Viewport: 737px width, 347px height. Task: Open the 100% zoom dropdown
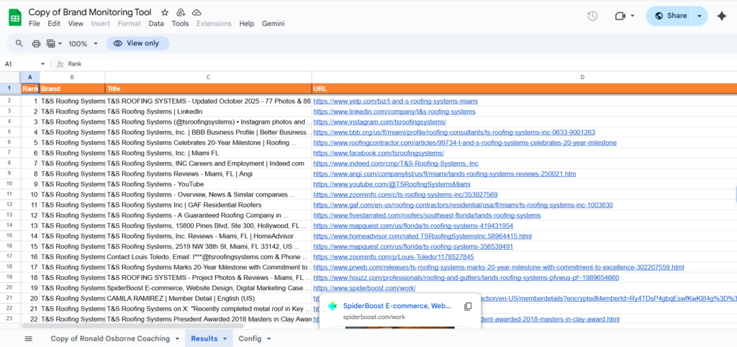81,43
